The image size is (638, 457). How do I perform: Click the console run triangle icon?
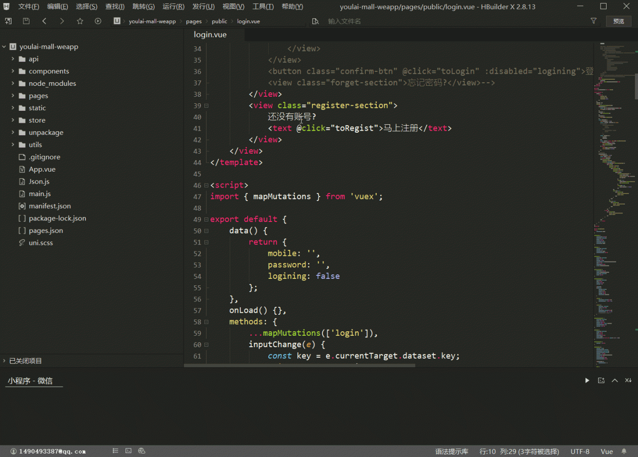[587, 380]
